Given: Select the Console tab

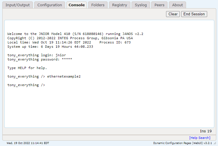Looking at the screenshot, I should [x=76, y=5].
